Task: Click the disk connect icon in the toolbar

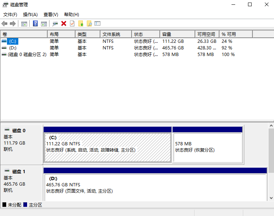Action: [55, 24]
